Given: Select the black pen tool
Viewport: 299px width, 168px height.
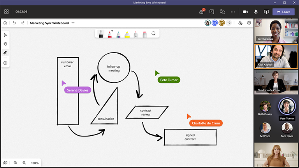Looking at the screenshot, I should tap(101, 34).
